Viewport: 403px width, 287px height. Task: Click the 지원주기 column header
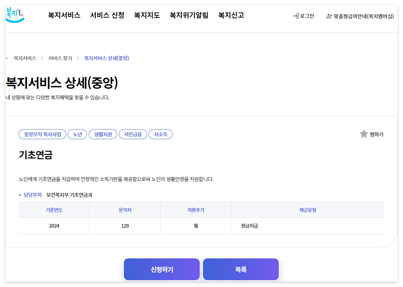(195, 210)
